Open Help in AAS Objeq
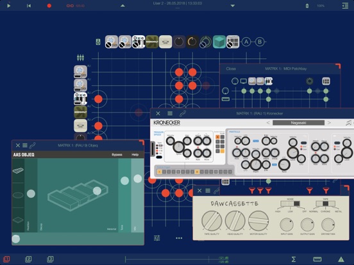This screenshot has width=354, height=265. 135,155
